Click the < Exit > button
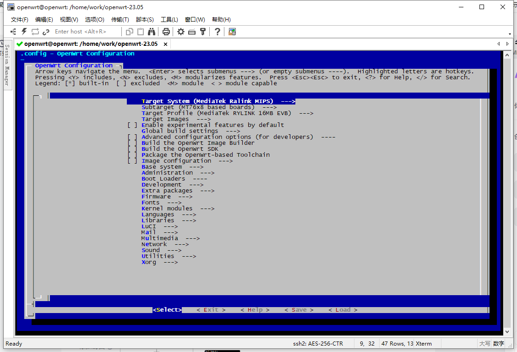This screenshot has width=517, height=352. click(x=211, y=310)
